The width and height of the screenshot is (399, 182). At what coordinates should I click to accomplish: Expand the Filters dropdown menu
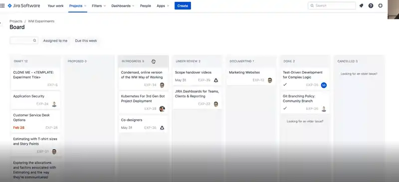(x=99, y=5)
